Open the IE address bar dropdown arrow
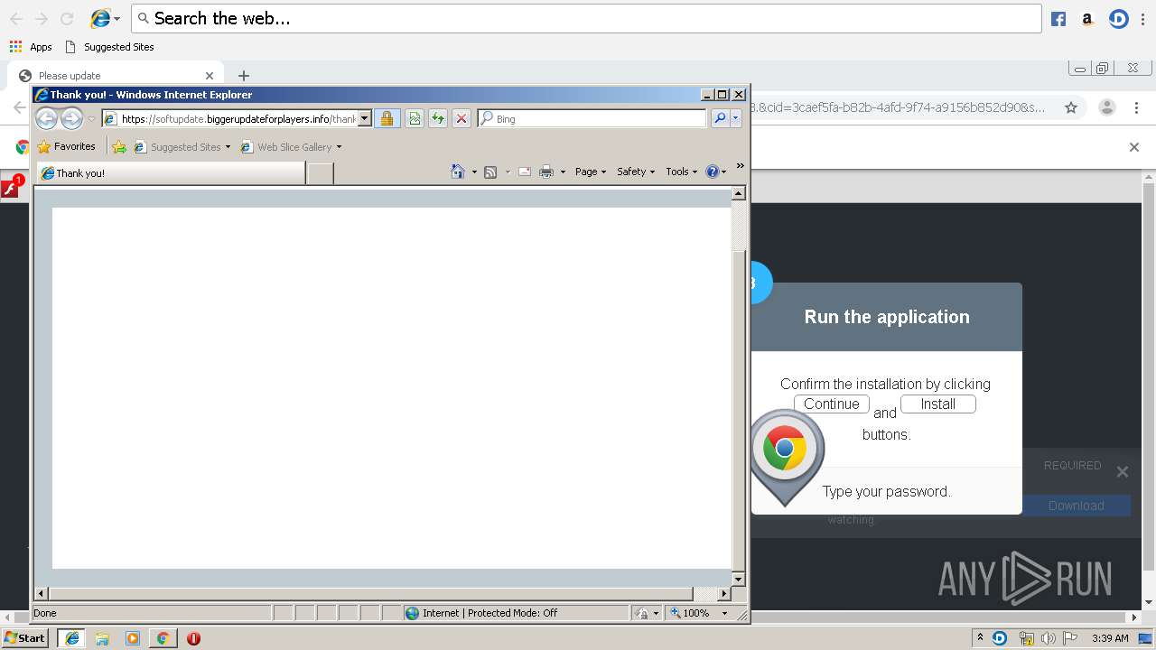This screenshot has width=1156, height=650. tap(365, 118)
